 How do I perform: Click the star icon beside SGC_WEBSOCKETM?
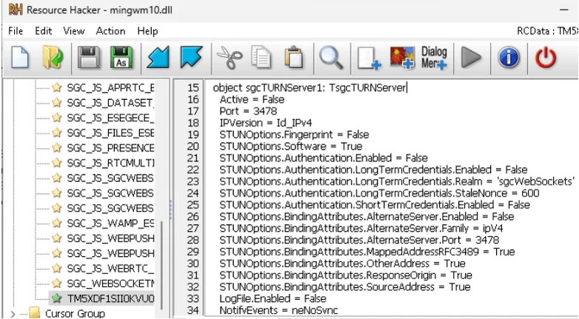(x=56, y=283)
